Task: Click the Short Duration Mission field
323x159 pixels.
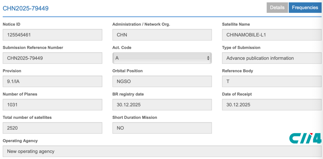Action: pyautogui.click(x=162, y=128)
